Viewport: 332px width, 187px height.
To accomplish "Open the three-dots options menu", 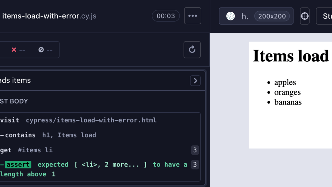I will pos(193,16).
